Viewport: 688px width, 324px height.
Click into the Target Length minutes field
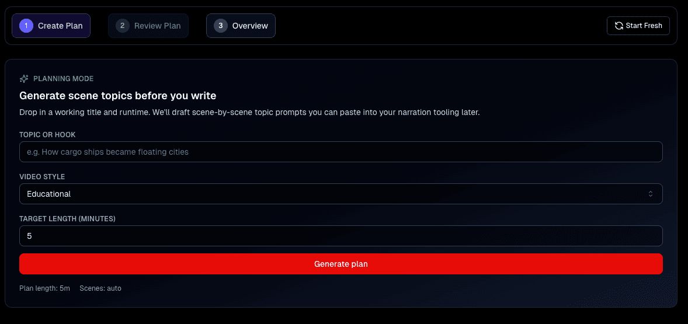[x=340, y=236]
